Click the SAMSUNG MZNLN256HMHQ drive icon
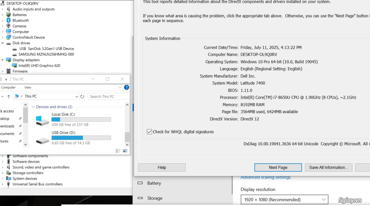The image size is (370, 206). (14, 55)
